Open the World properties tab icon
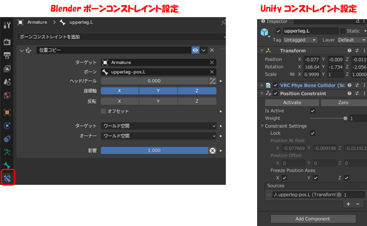The width and height of the screenshot is (367, 226). pyautogui.click(x=7, y=95)
